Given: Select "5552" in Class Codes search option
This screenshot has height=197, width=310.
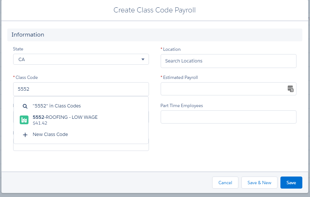Looking at the screenshot, I should pyautogui.click(x=57, y=106).
